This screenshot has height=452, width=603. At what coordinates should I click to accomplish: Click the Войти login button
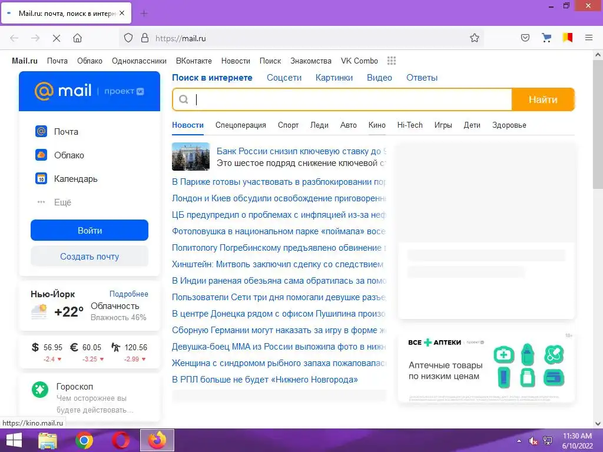click(90, 230)
